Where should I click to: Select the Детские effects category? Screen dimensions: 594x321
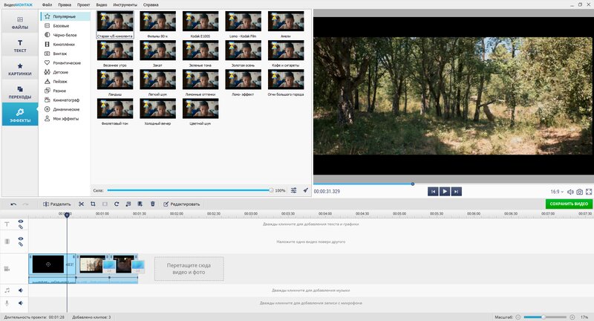coord(65,72)
